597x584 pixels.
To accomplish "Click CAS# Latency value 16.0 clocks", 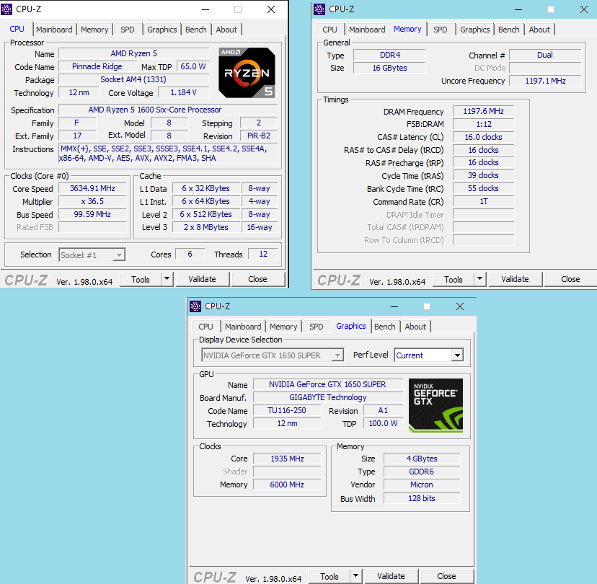I will pyautogui.click(x=483, y=137).
